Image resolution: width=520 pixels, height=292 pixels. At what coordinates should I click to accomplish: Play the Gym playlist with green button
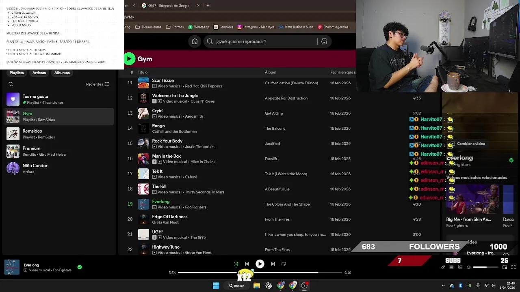coord(129,59)
